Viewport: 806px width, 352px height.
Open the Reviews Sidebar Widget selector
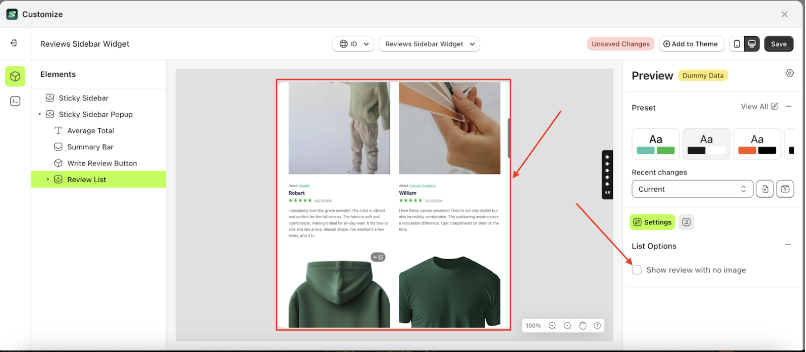click(429, 44)
